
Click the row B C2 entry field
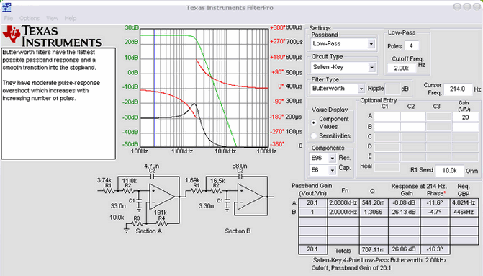(x=412, y=127)
